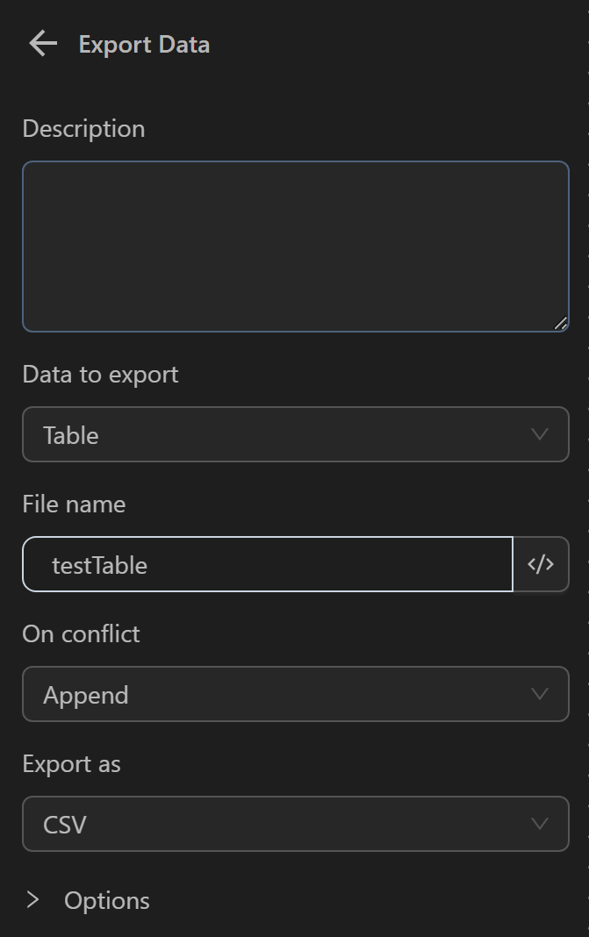Open the On conflict dropdown showing Append
Screen dimensions: 589x937
pos(295,694)
